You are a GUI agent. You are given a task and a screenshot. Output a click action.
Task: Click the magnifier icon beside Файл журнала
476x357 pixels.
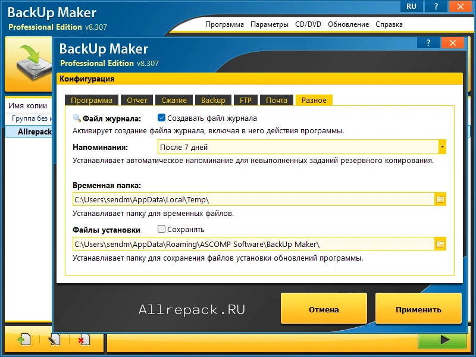[x=77, y=118]
